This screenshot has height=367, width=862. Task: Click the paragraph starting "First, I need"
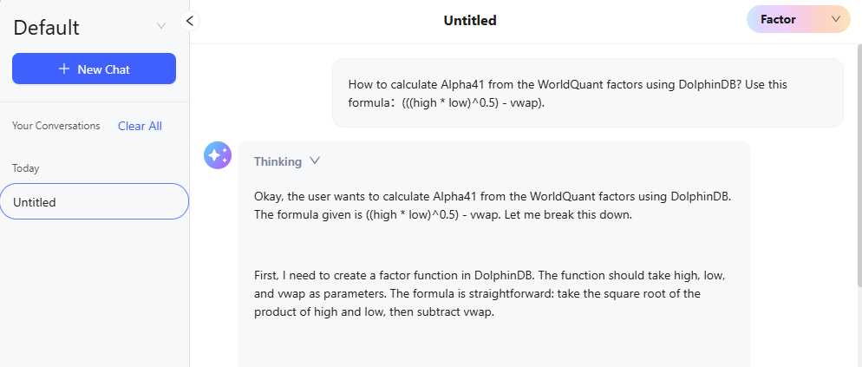pos(489,293)
